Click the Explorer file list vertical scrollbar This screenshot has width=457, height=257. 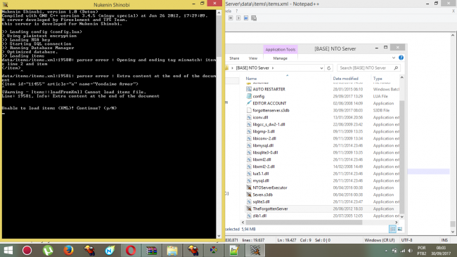click(x=402, y=157)
